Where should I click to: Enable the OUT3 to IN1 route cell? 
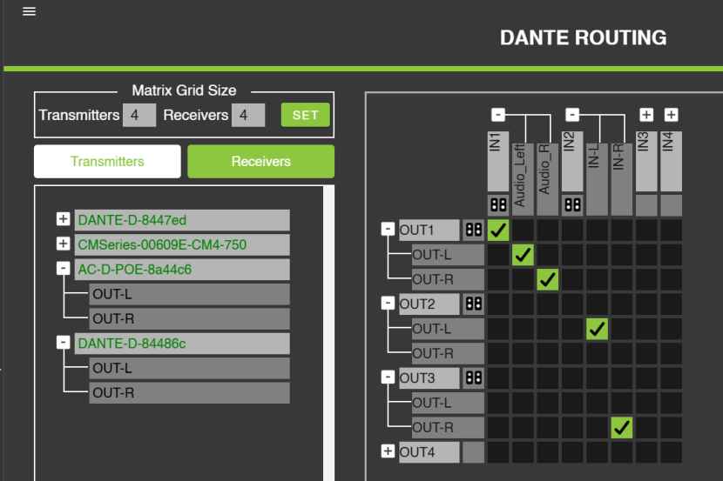[498, 377]
